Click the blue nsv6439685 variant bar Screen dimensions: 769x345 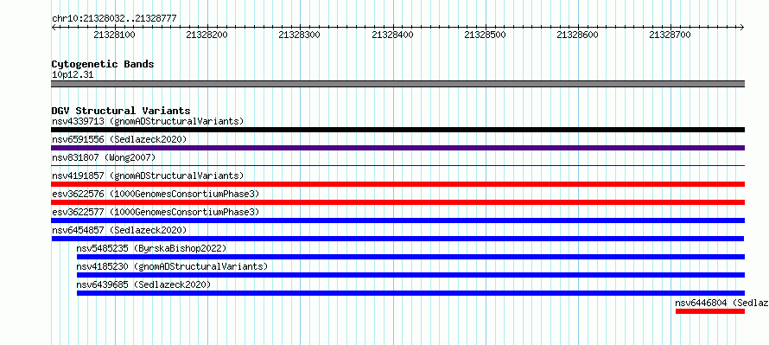coord(410,293)
